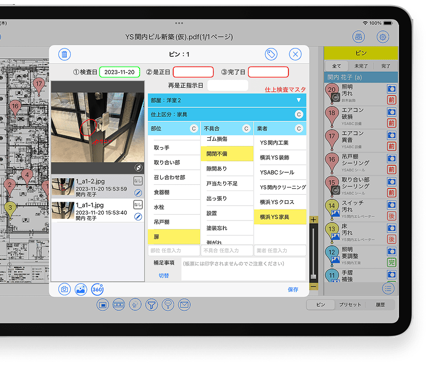This screenshot has height=365, width=429.
Task: Edit 1_a1-2.jpg with the pencil icon
Action: [x=138, y=193]
